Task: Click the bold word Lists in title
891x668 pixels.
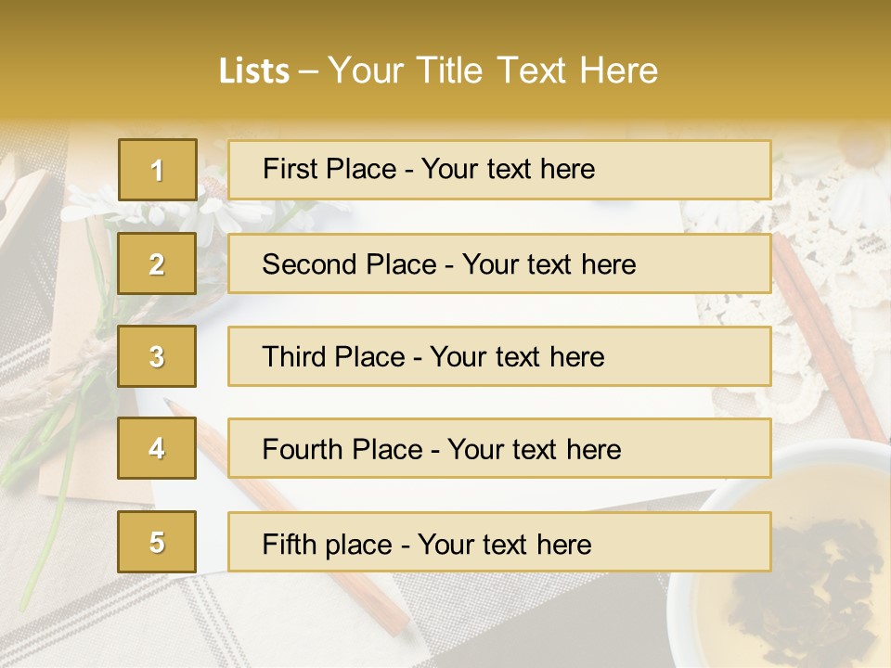Action: [254, 71]
